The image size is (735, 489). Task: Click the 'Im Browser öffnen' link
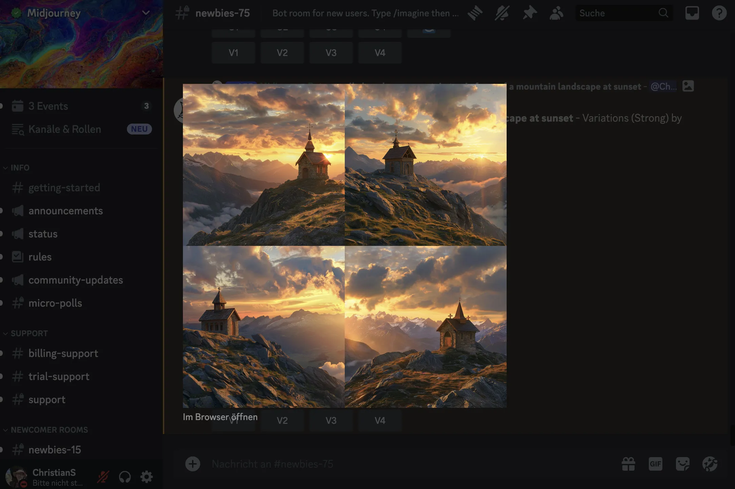click(x=220, y=417)
